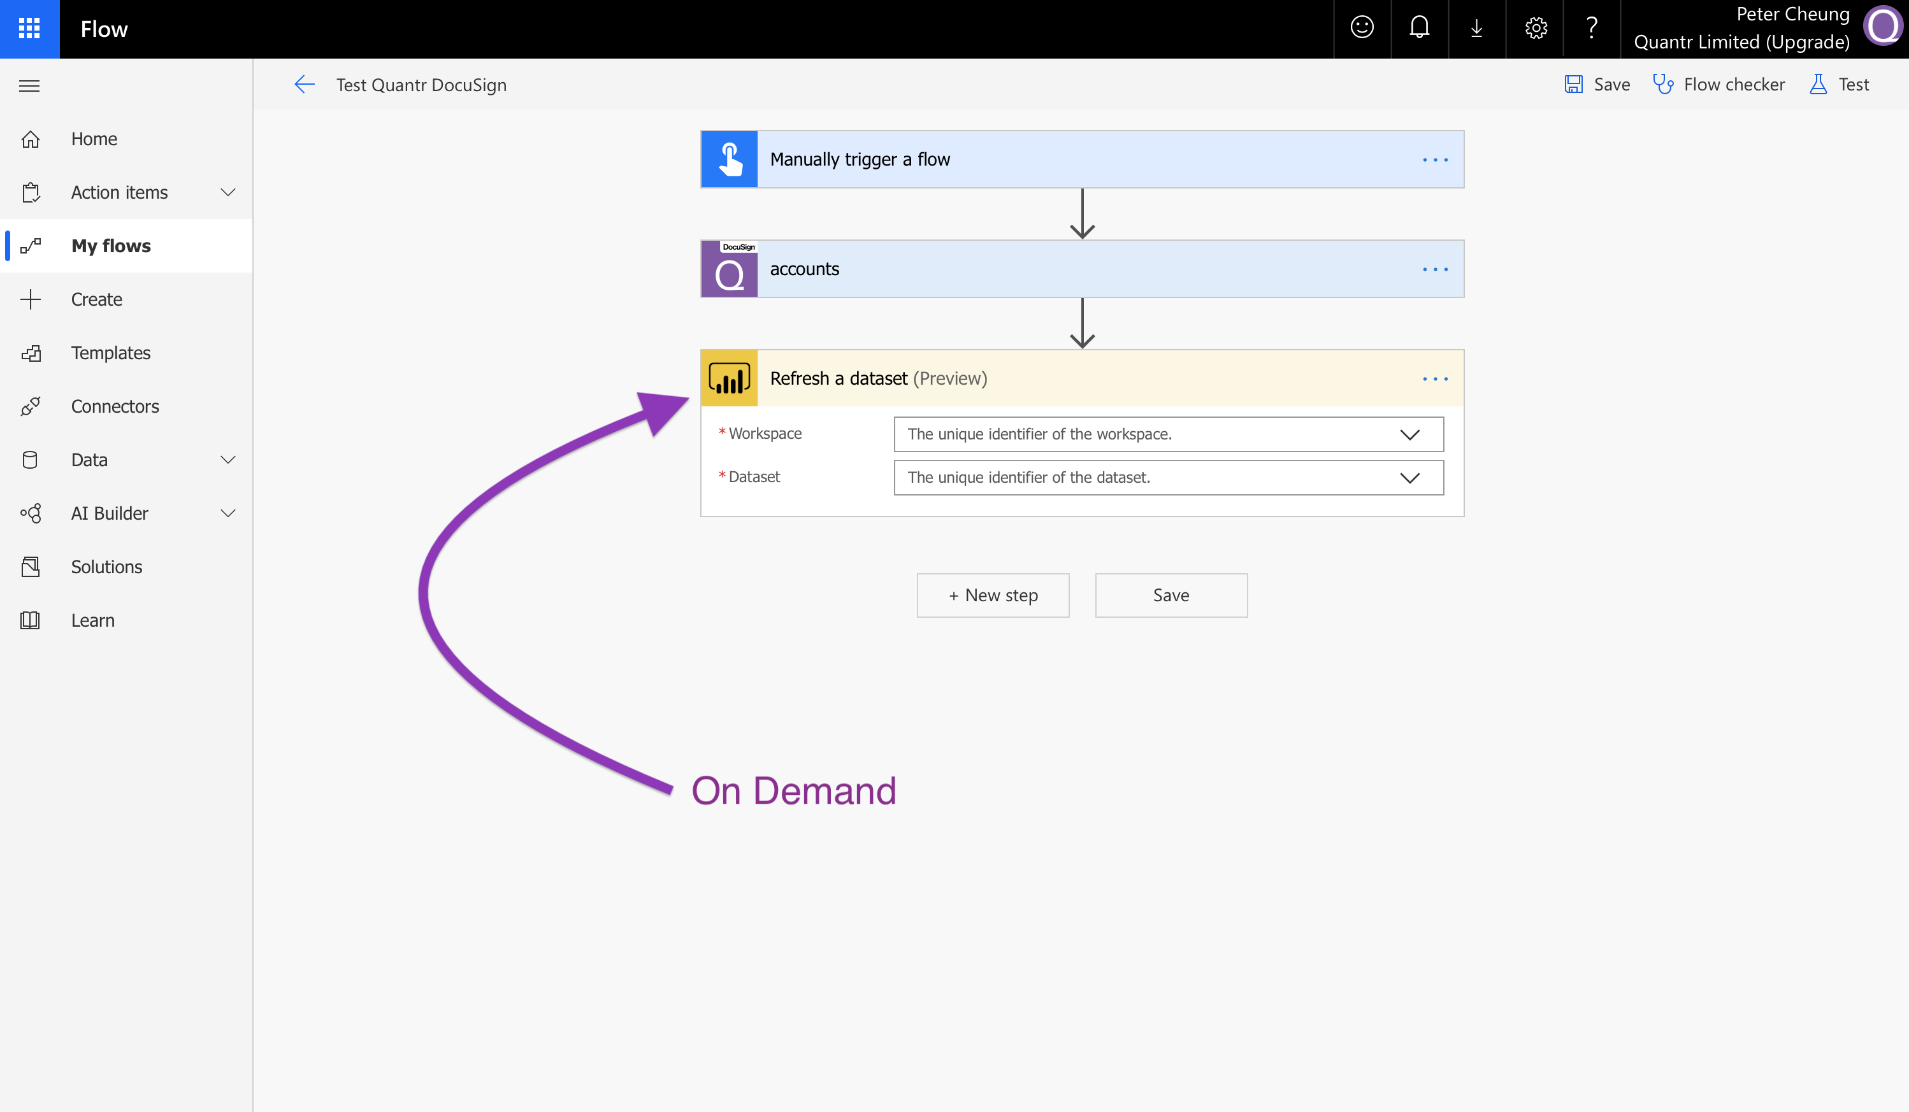Screen dimensions: 1909x1112
Task: Click the Flow checker label
Action: coord(1734,84)
